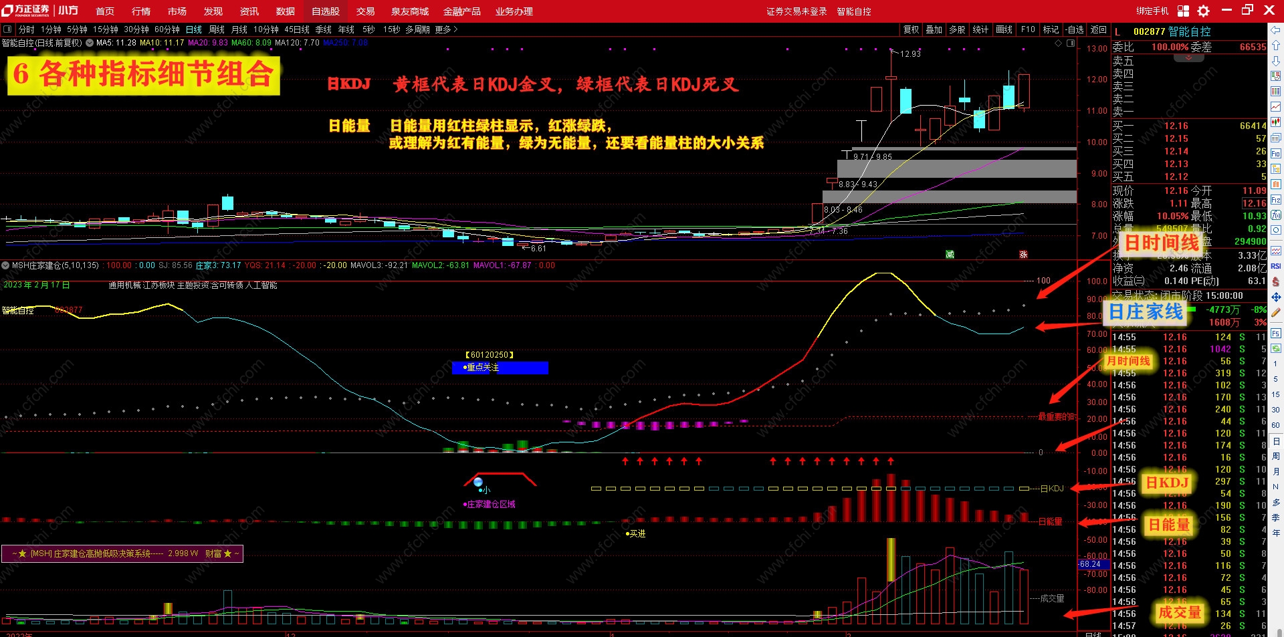This screenshot has height=637, width=1284.
Task: Click the F12 icon in the right sidebar
Action: pyautogui.click(x=1276, y=199)
